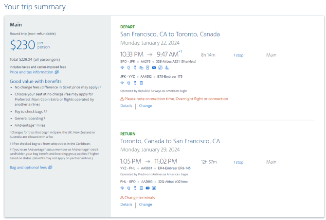Open Details for the departing flight
This screenshot has height=220, width=326.
(126, 106)
